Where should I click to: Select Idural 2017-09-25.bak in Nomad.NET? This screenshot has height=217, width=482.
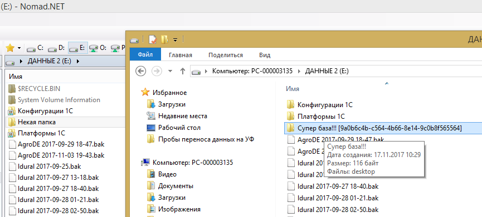49,166
